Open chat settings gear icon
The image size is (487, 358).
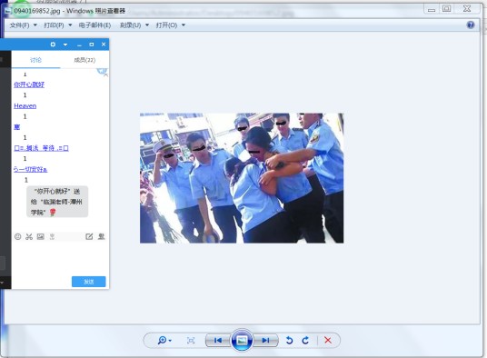(x=53, y=45)
